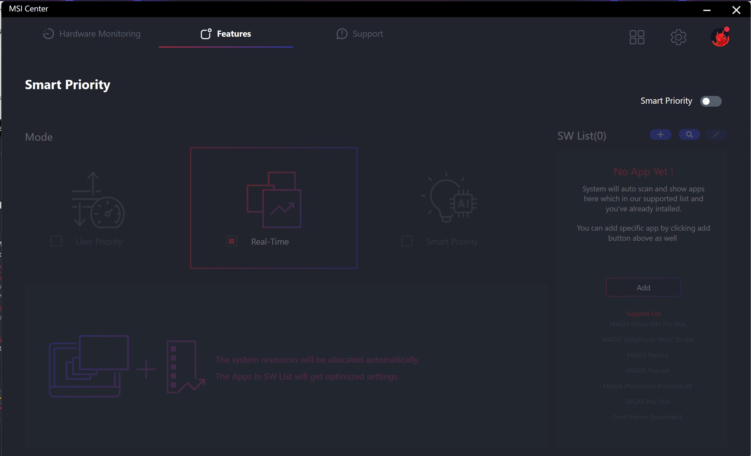Image resolution: width=751 pixels, height=456 pixels.
Task: Switch to the Features tab
Action: tap(225, 34)
